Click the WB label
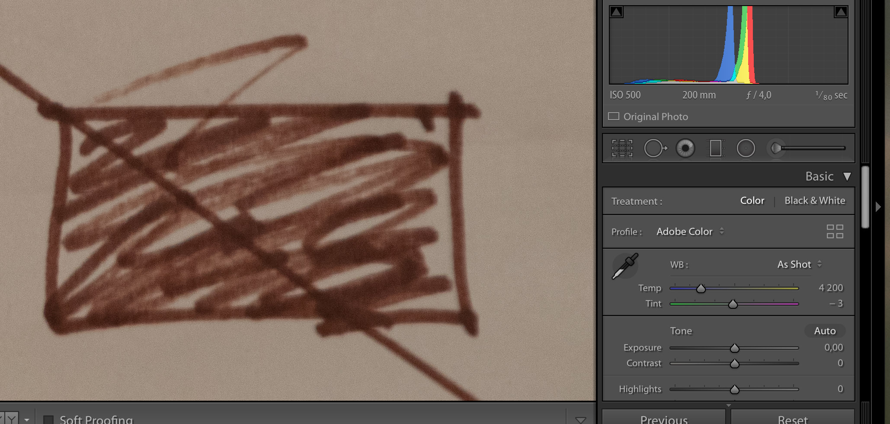The height and width of the screenshot is (424, 890). coord(679,265)
